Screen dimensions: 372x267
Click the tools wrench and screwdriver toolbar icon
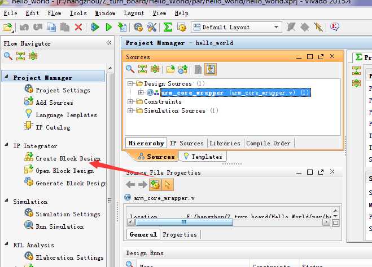click(x=152, y=27)
